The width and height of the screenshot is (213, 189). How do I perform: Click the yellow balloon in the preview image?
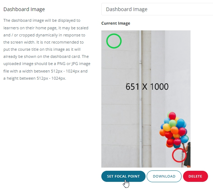[167, 127]
